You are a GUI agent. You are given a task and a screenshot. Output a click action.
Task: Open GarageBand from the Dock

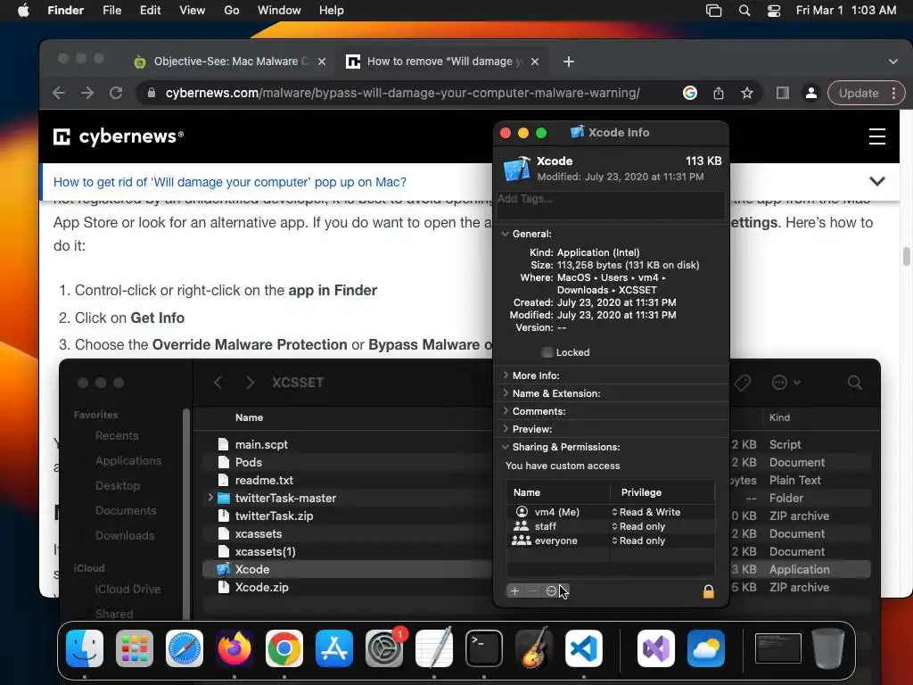(534, 648)
